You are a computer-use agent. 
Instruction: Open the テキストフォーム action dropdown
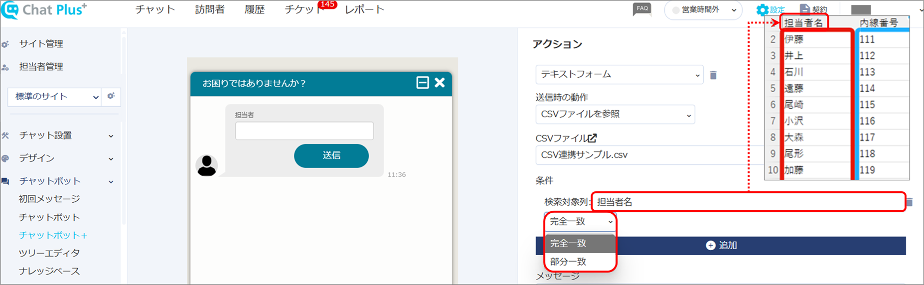tap(619, 74)
